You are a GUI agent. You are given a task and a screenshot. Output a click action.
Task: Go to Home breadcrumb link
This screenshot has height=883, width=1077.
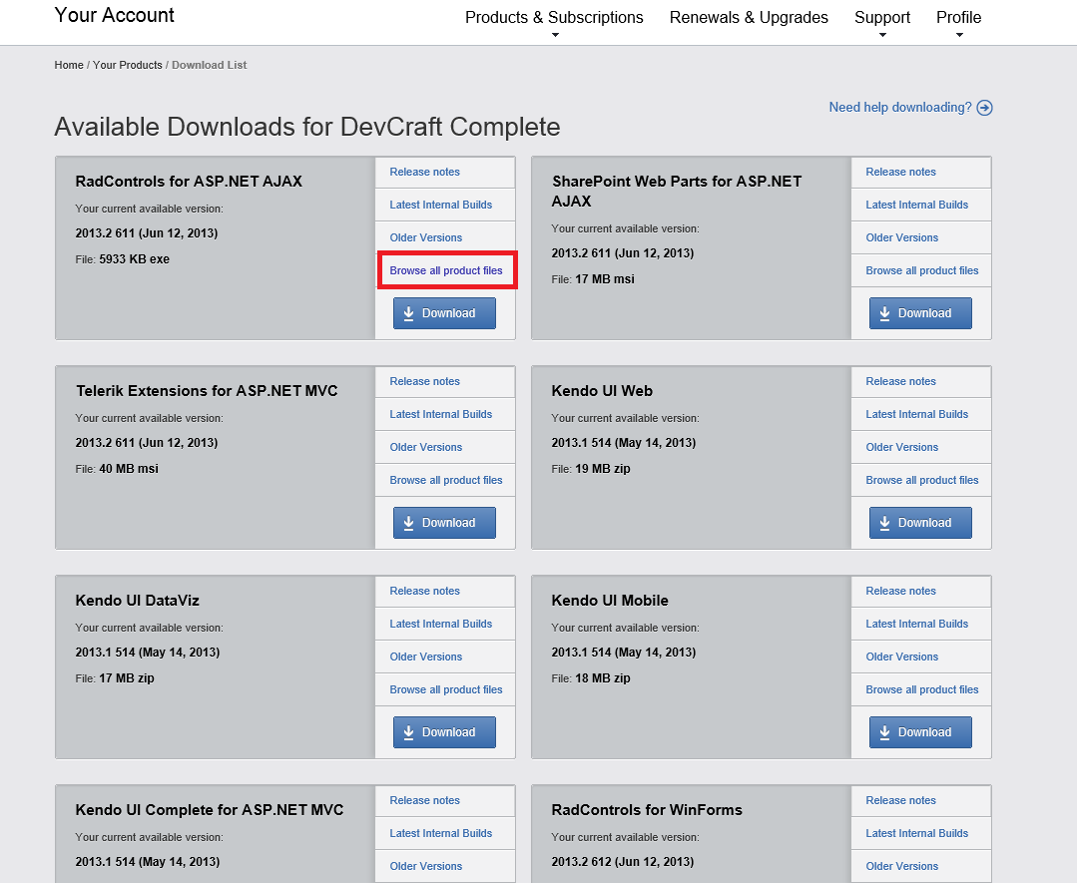(69, 65)
